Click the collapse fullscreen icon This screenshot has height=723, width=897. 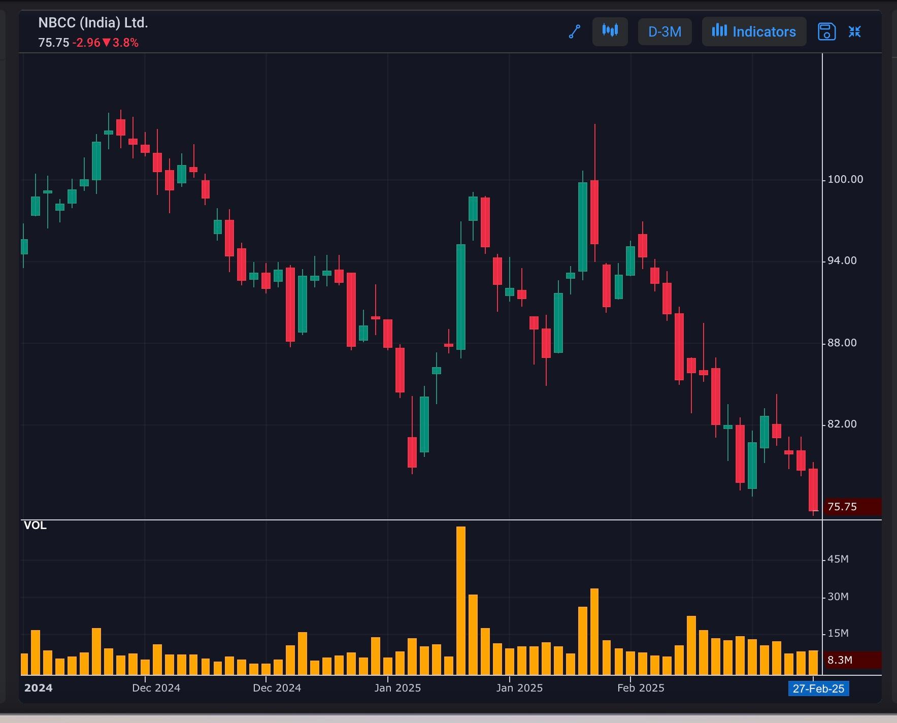855,31
